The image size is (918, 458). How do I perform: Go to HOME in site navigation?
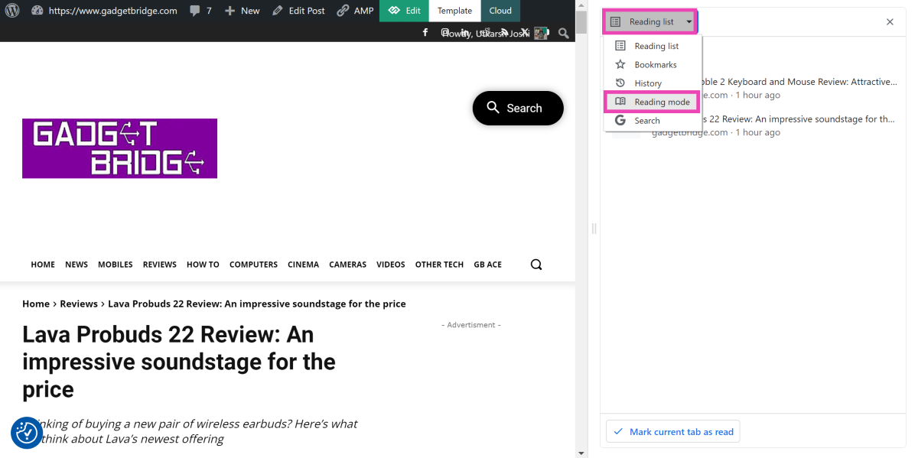(43, 265)
